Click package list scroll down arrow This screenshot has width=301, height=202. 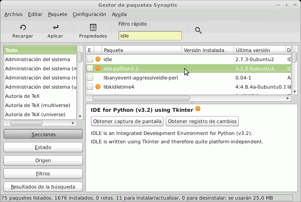295,91
